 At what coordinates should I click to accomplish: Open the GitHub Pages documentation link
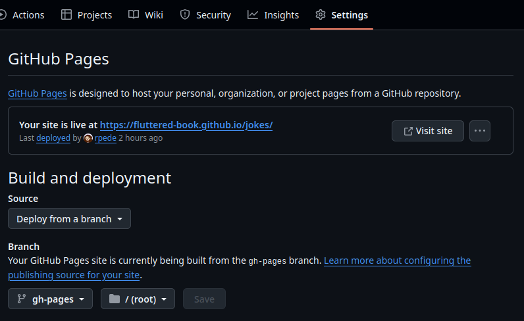point(38,93)
